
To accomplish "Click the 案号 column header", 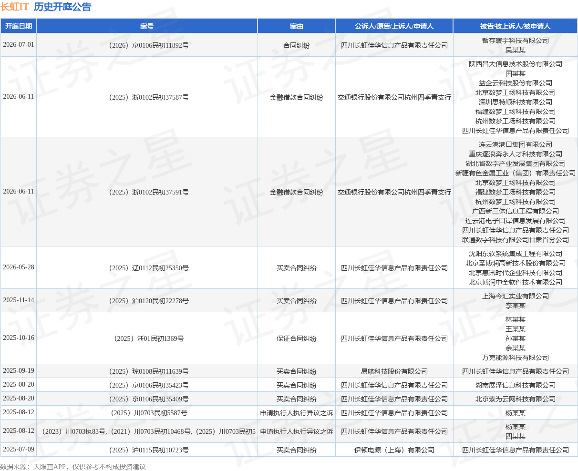I will 147,26.
